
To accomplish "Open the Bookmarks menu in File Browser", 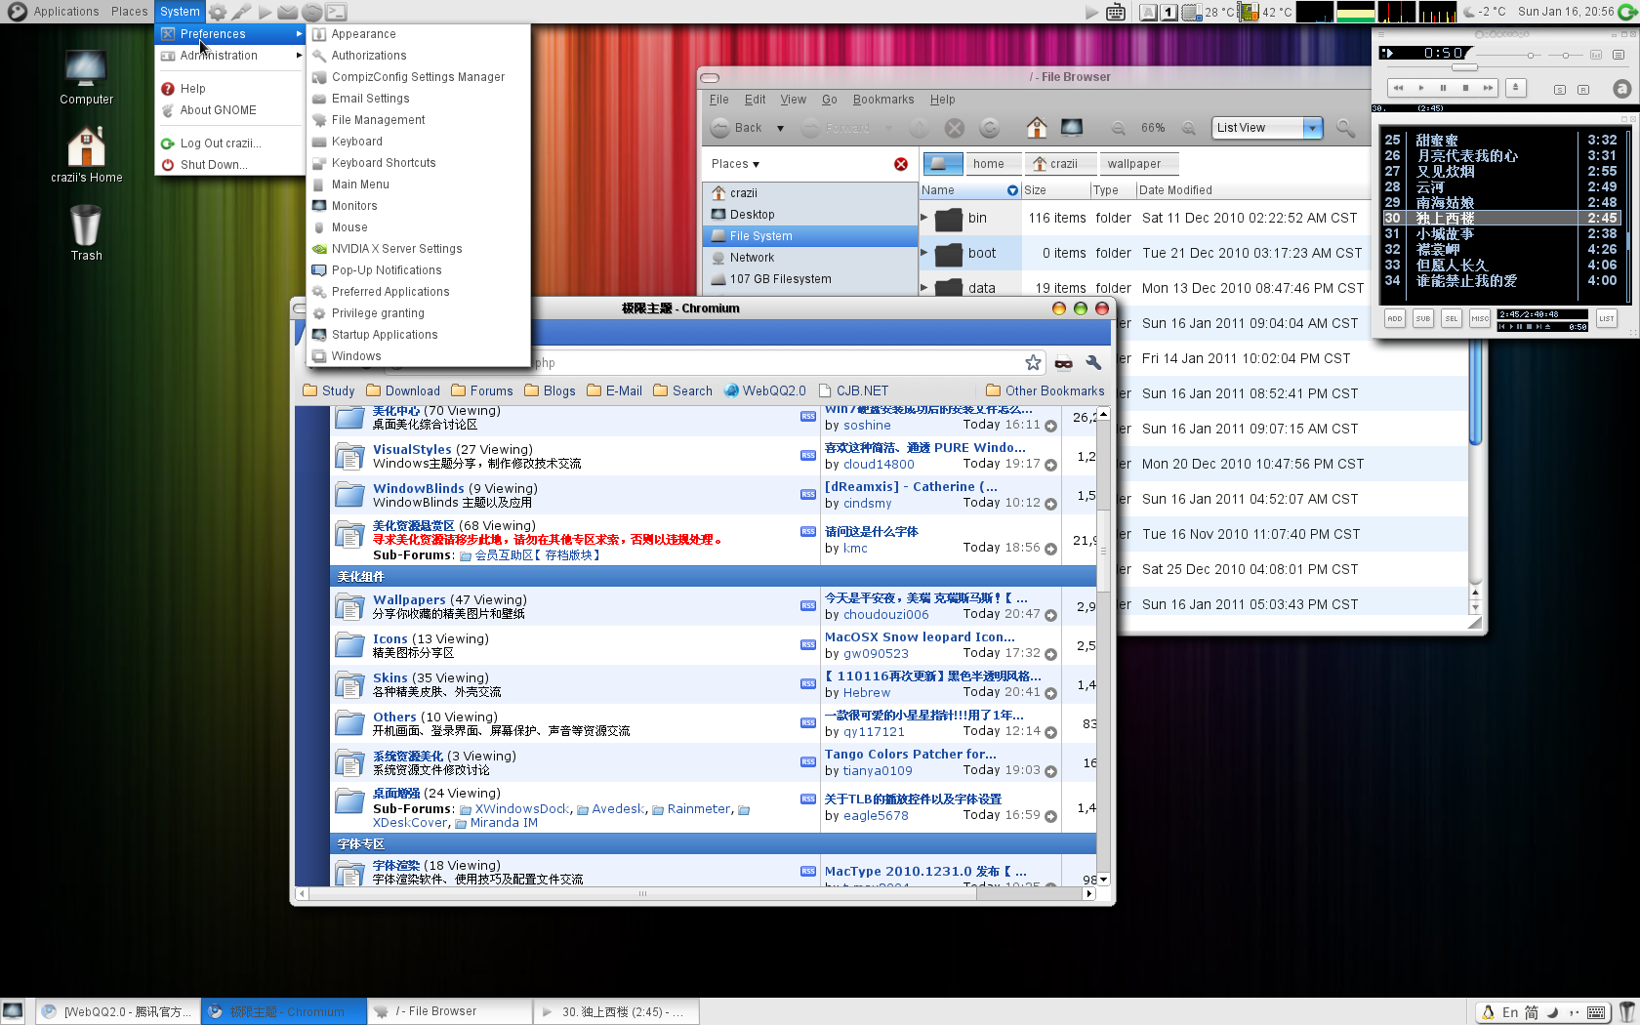I will coord(883,100).
